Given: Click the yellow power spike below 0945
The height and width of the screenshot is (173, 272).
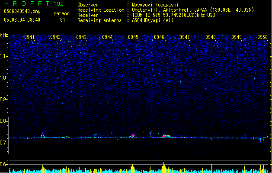Looking at the screenshot, I should pos(132,168).
